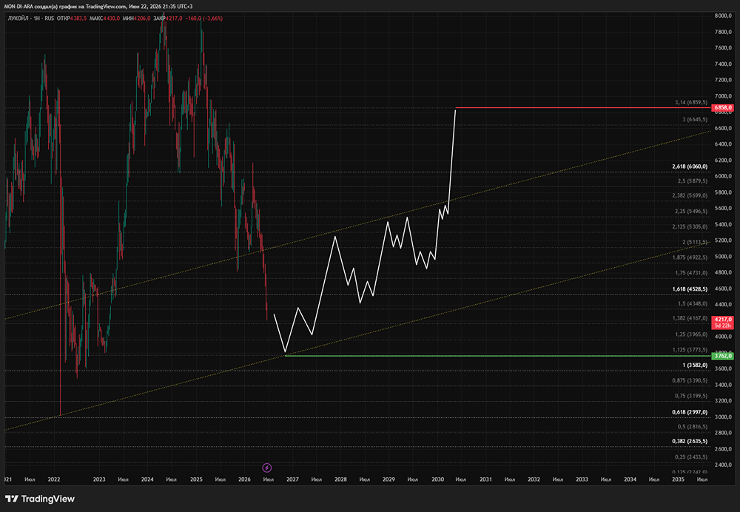Click the 2035 label on time axis
Image resolution: width=740 pixels, height=512 pixels.
point(678,479)
